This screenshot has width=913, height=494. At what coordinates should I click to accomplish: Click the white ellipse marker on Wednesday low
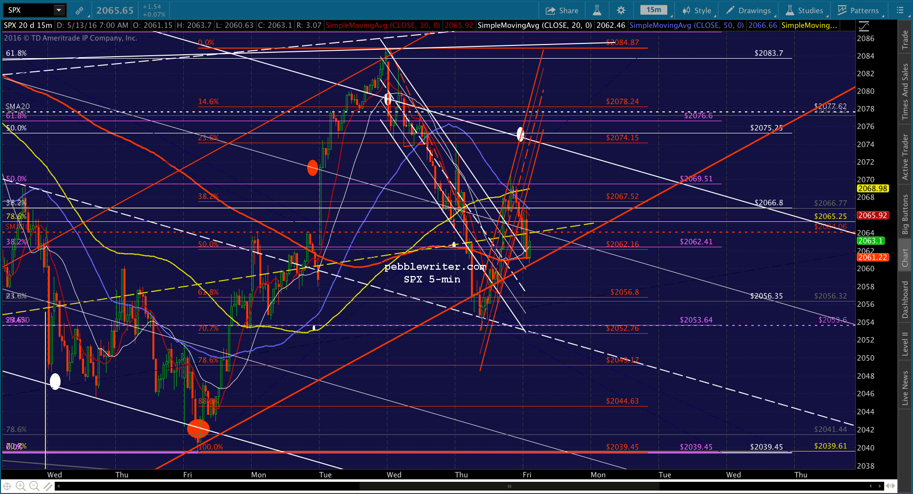55,381
